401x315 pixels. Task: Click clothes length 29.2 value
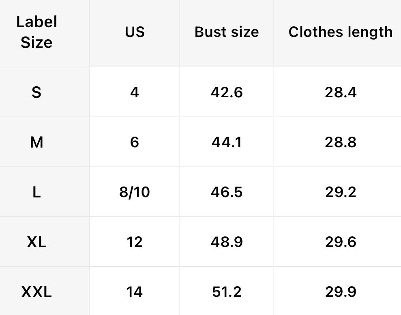(341, 192)
